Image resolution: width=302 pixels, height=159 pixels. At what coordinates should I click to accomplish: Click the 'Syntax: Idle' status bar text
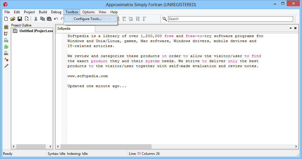56,154
